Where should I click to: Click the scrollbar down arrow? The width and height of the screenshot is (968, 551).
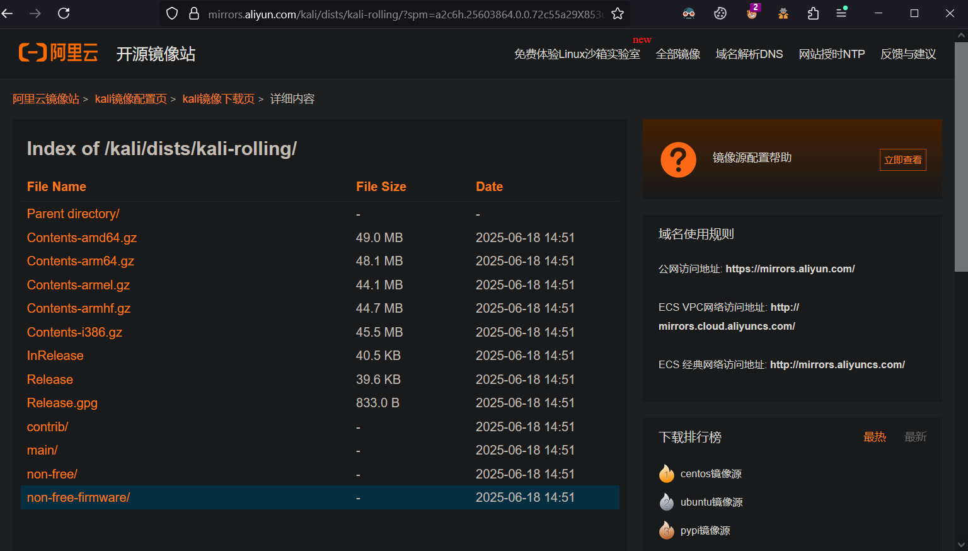(x=961, y=544)
